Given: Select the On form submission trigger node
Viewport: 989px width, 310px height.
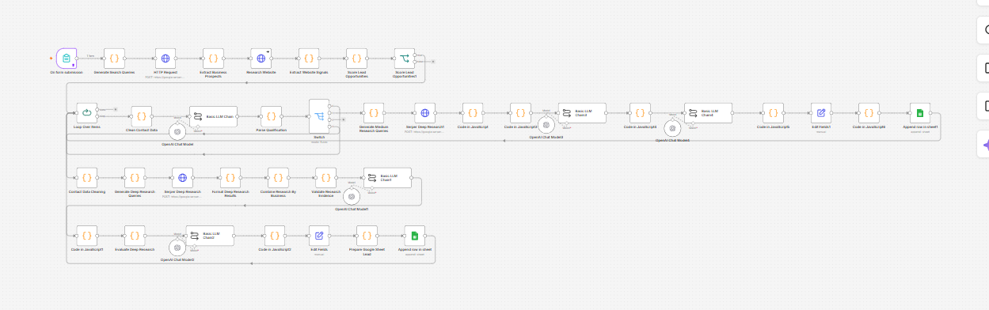Looking at the screenshot, I should point(67,59).
